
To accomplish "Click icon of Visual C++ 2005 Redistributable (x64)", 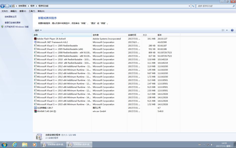I will (35, 49).
